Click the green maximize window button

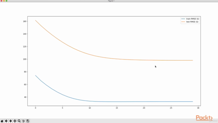click(x=6, y=1)
